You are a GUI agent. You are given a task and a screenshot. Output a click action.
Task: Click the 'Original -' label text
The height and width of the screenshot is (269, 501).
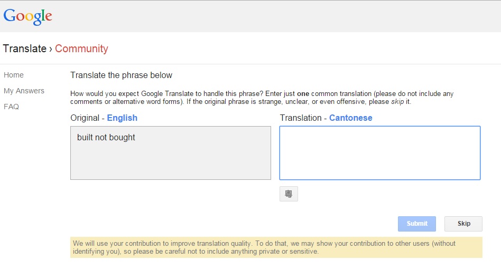(x=88, y=118)
